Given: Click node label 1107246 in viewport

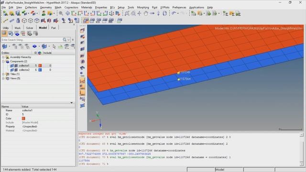Looking at the screenshot, I should [x=185, y=72].
